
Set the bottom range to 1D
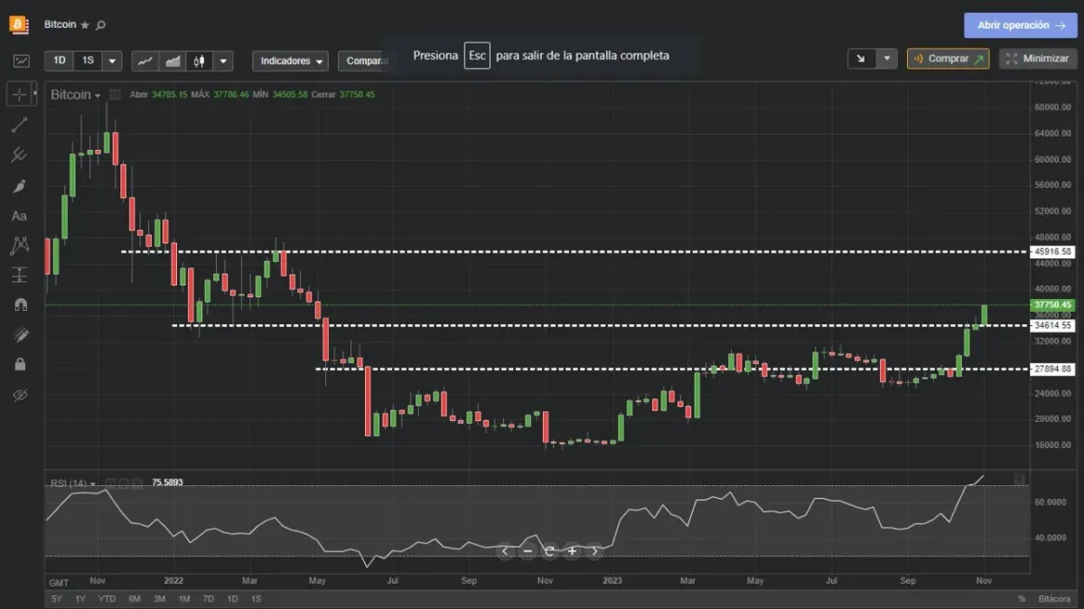[232, 599]
